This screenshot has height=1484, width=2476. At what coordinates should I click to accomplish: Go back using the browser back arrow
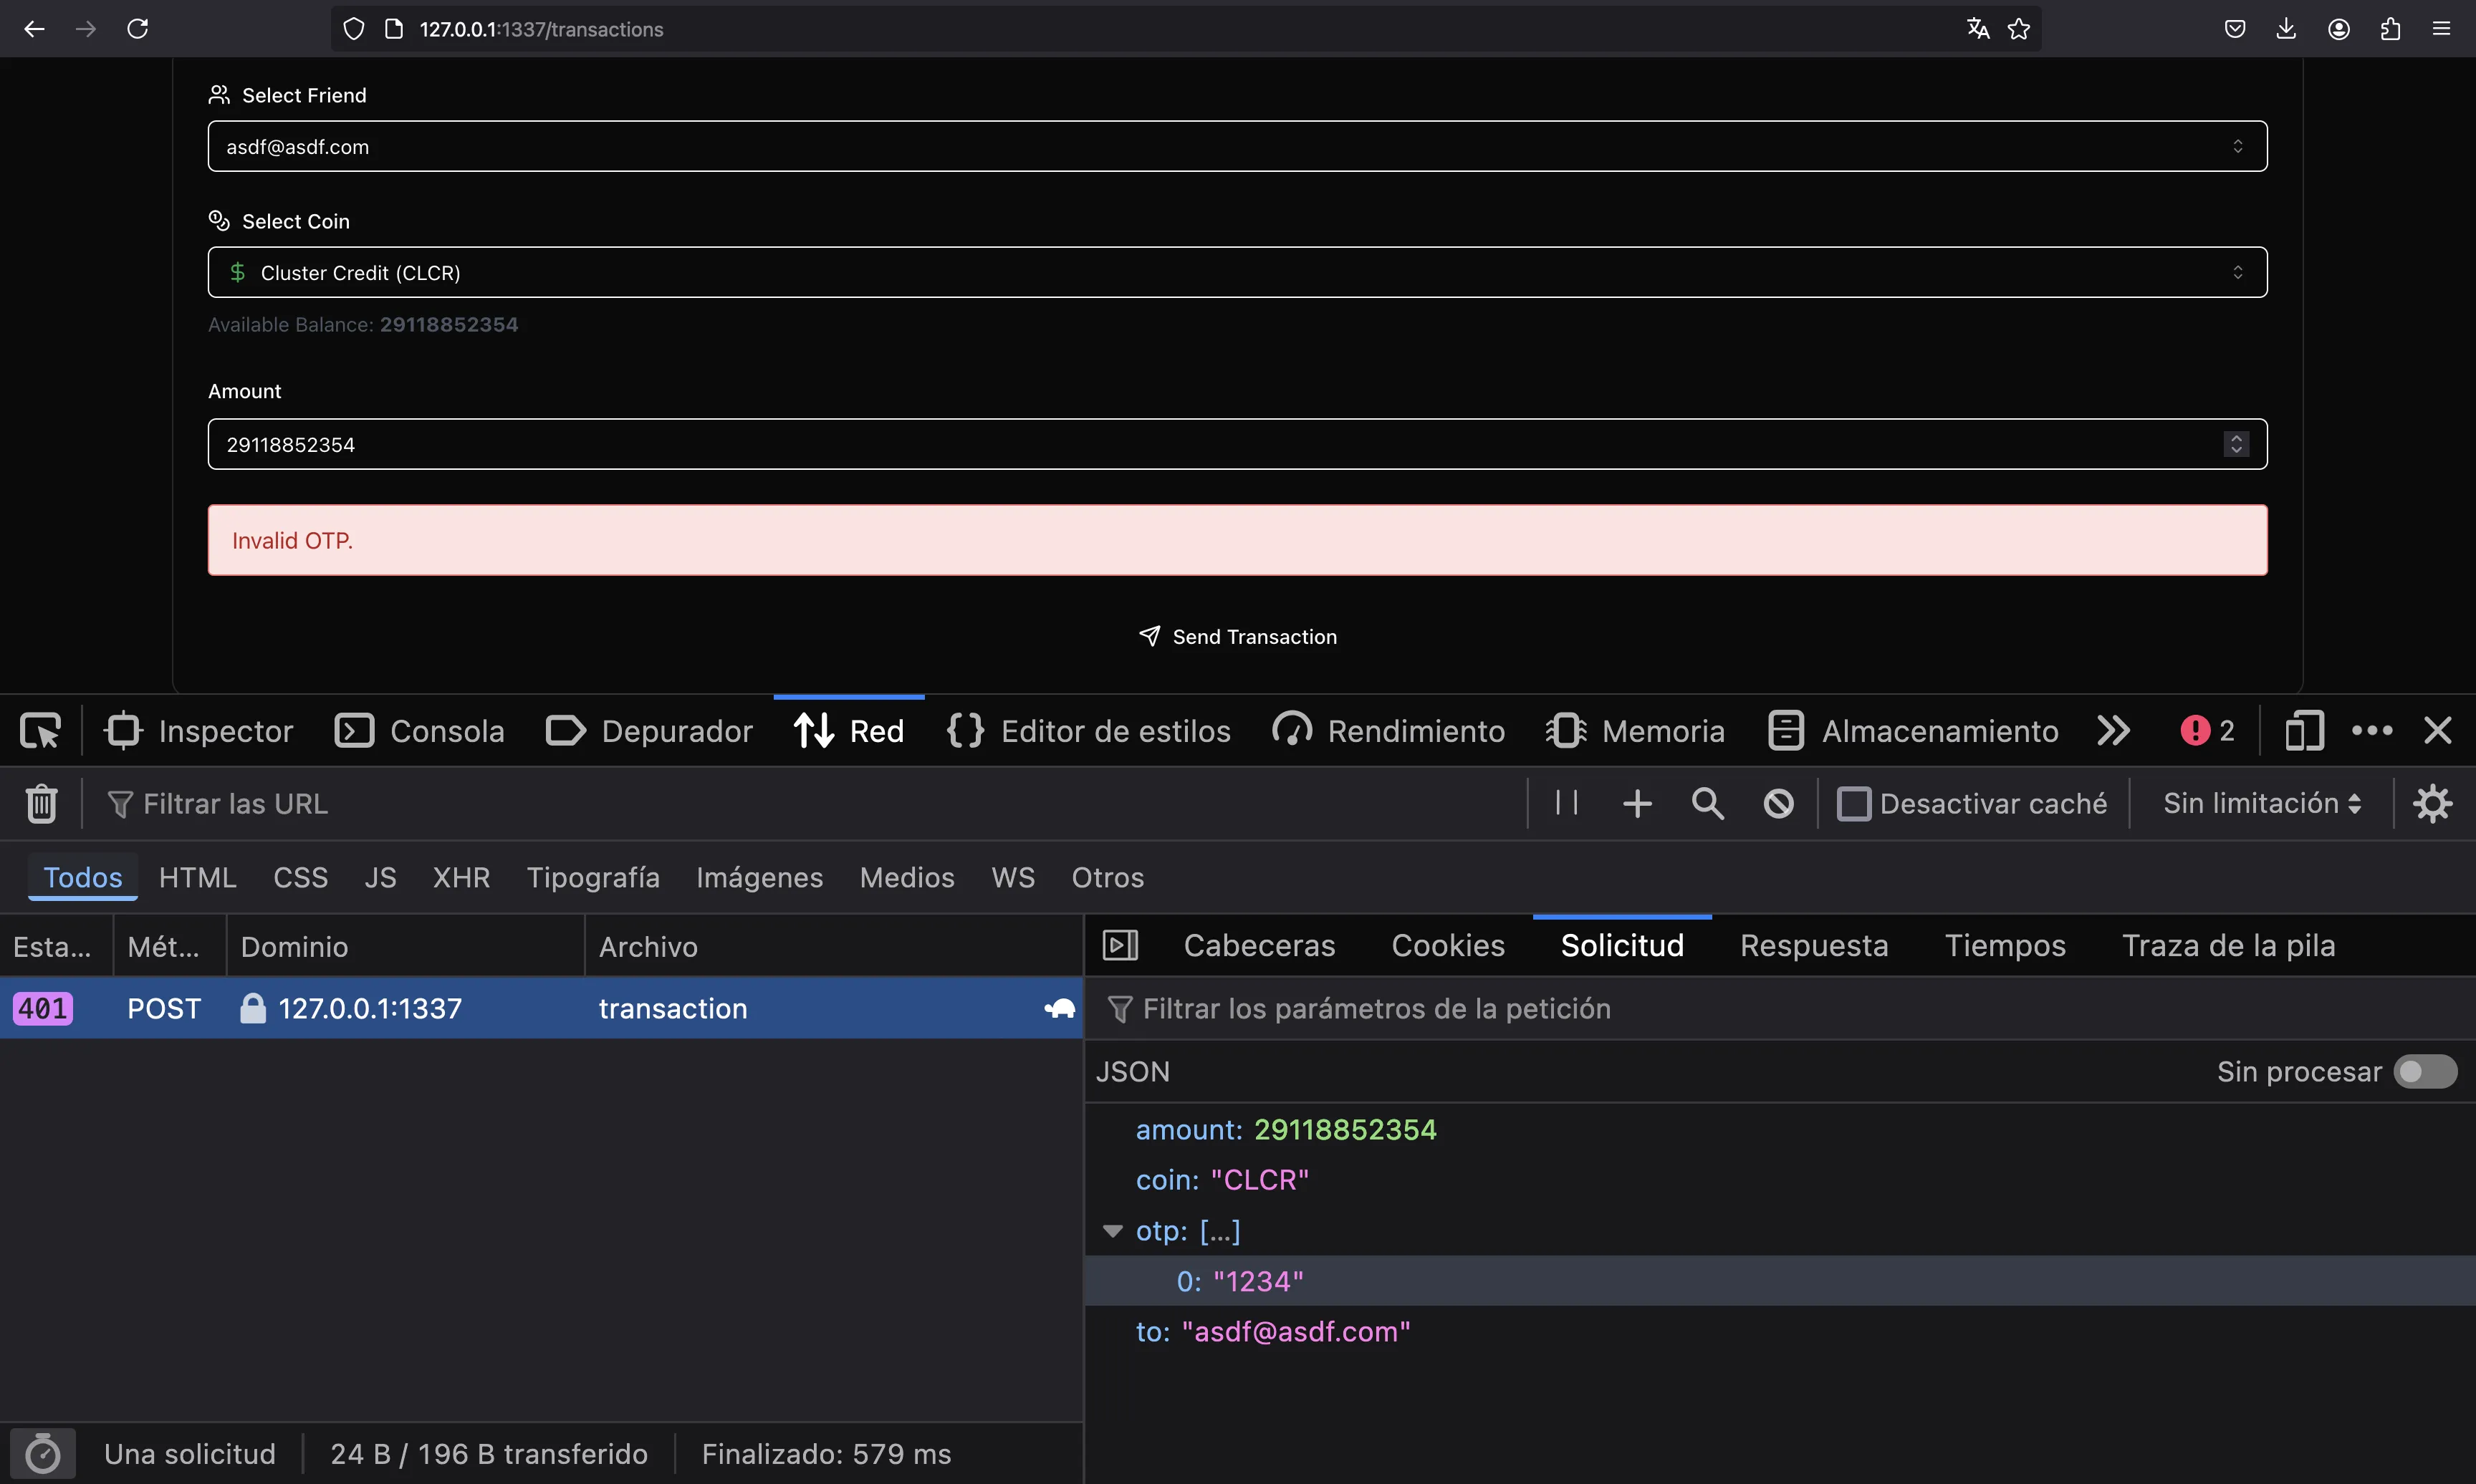coord(34,29)
